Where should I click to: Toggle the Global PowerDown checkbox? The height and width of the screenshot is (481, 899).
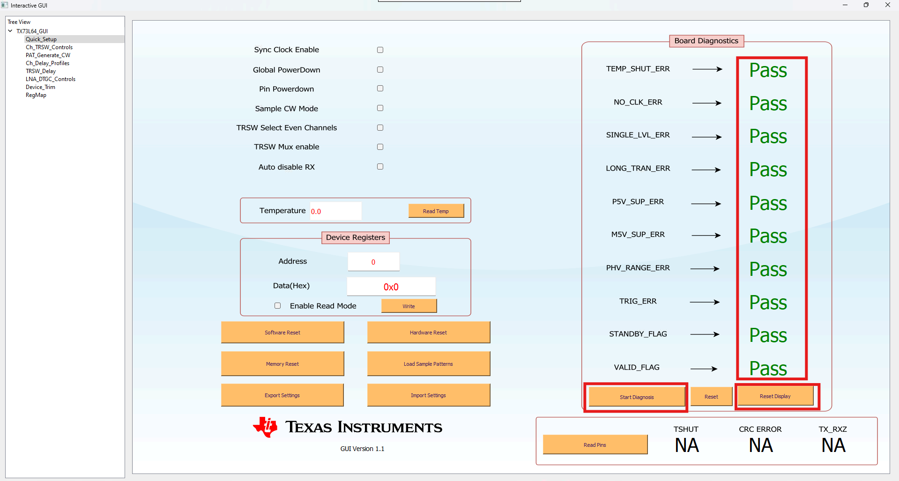point(380,70)
